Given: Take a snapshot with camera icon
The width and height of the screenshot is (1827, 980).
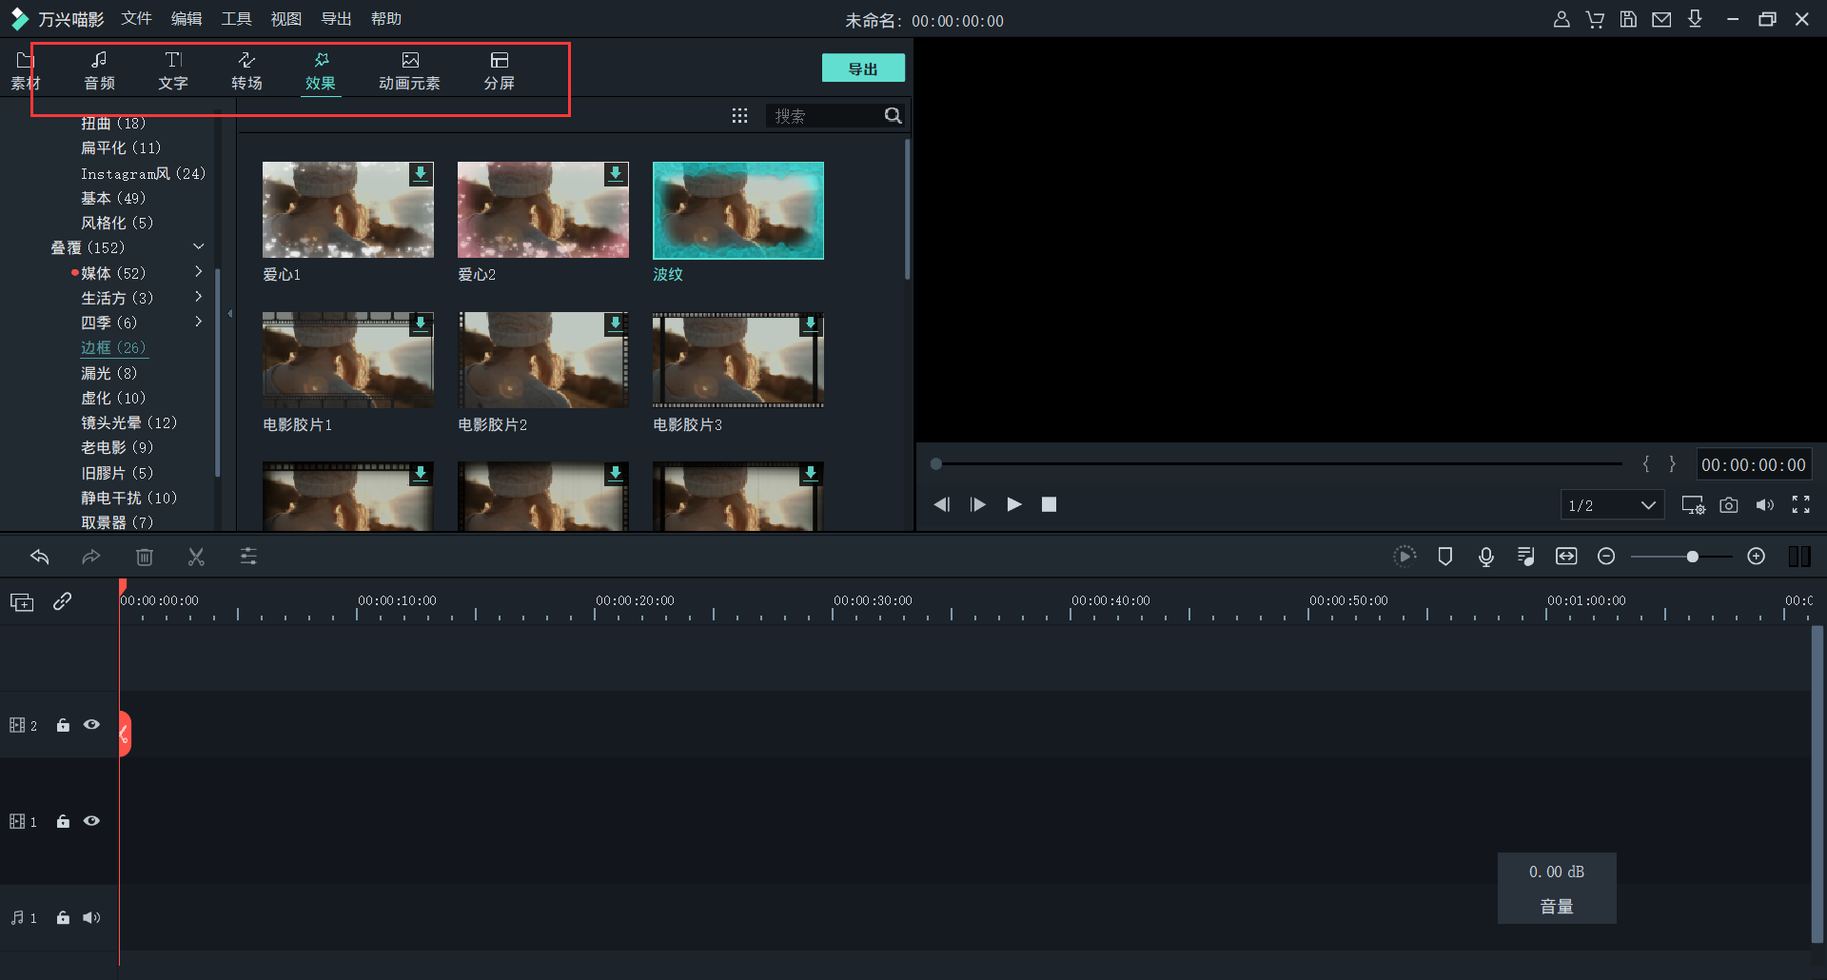Looking at the screenshot, I should point(1729,505).
